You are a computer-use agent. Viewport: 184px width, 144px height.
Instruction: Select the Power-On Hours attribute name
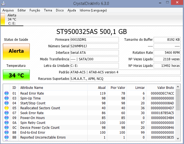(33, 118)
